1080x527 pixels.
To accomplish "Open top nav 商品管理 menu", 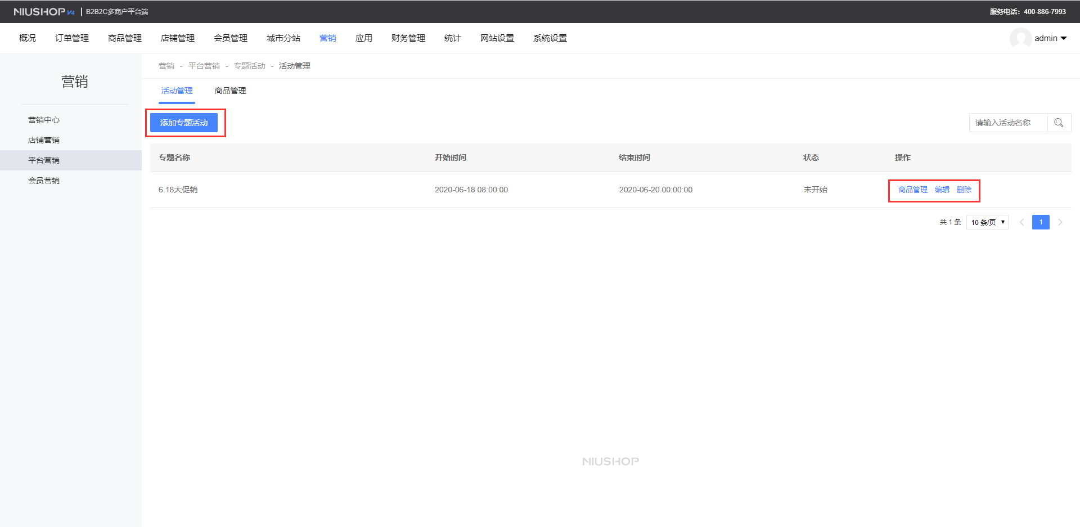I will pyautogui.click(x=125, y=38).
